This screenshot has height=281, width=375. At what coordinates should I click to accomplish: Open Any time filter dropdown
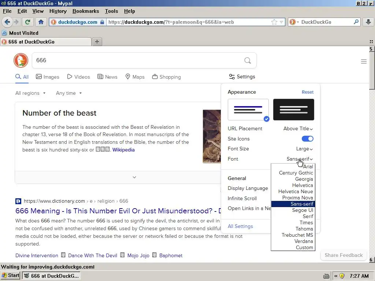pyautogui.click(x=69, y=93)
